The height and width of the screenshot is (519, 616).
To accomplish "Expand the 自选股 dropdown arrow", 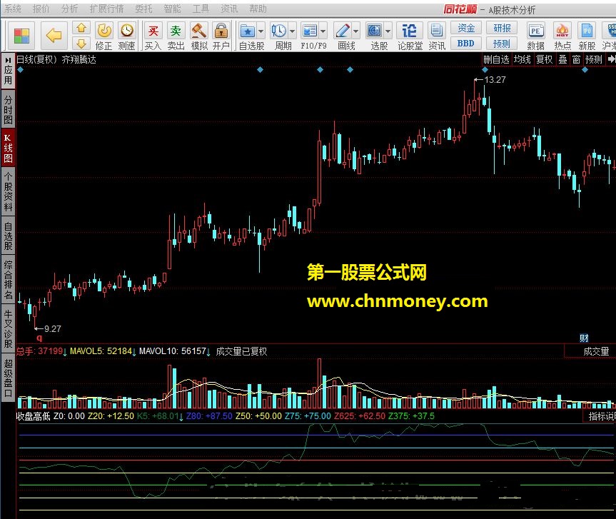I will [x=261, y=31].
